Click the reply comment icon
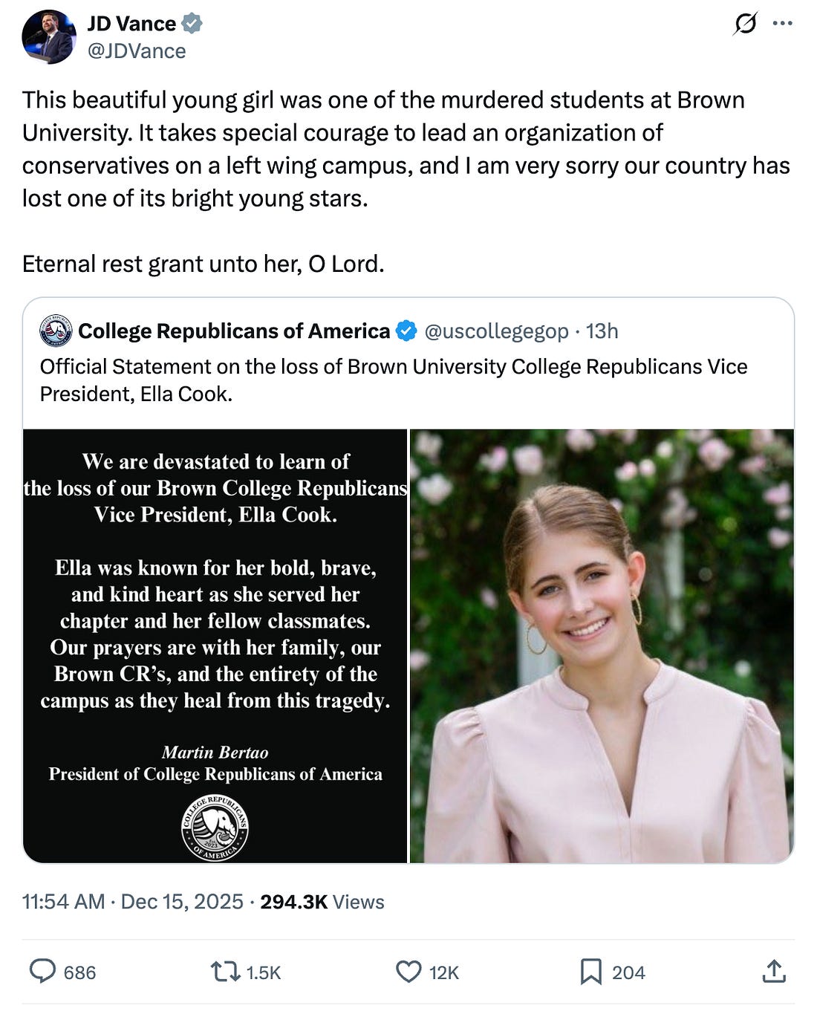Image resolution: width=817 pixels, height=1014 pixels. coord(42,971)
